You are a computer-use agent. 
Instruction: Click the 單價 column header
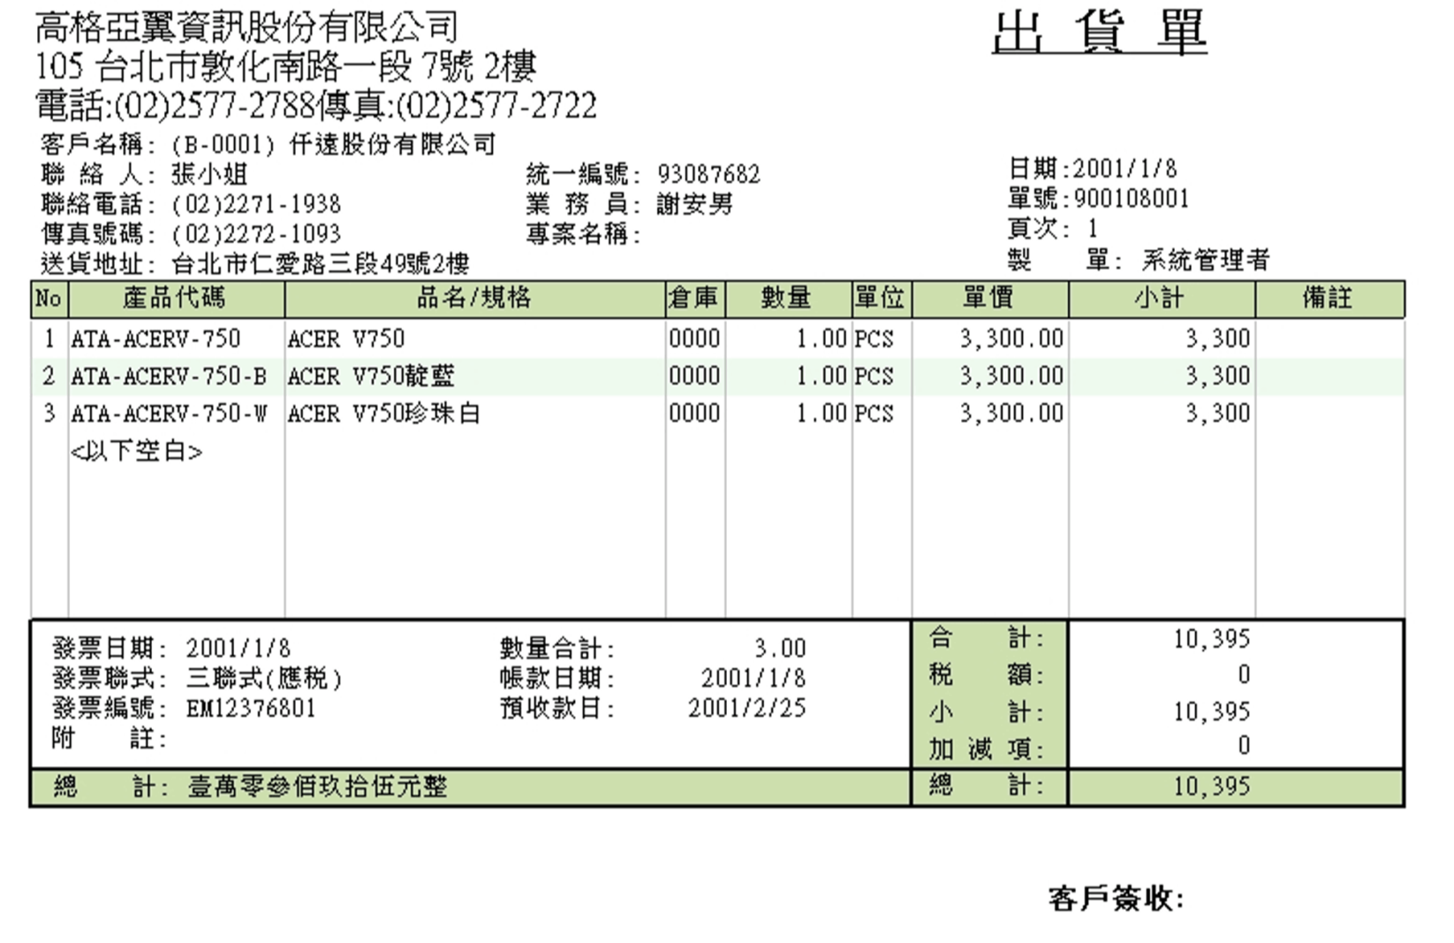[988, 299]
